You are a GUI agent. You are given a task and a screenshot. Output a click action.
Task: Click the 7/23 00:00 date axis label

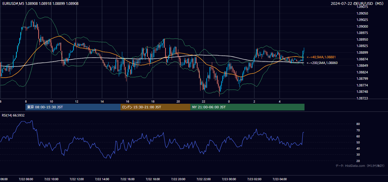pos(229,179)
